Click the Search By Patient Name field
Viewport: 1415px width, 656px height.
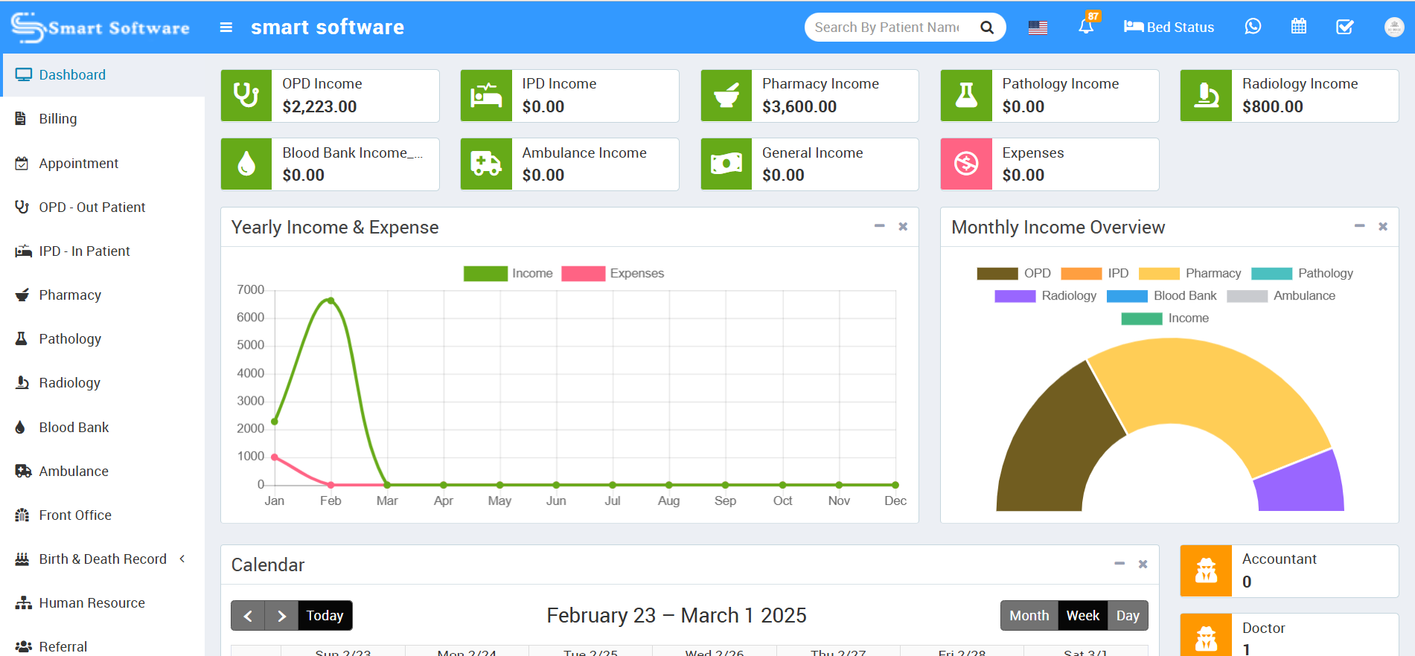point(887,28)
